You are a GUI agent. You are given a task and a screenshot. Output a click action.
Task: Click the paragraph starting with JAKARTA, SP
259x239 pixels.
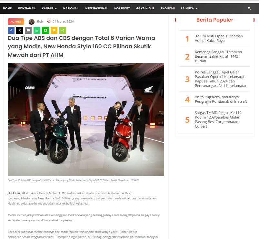pyautogui.click(x=83, y=198)
